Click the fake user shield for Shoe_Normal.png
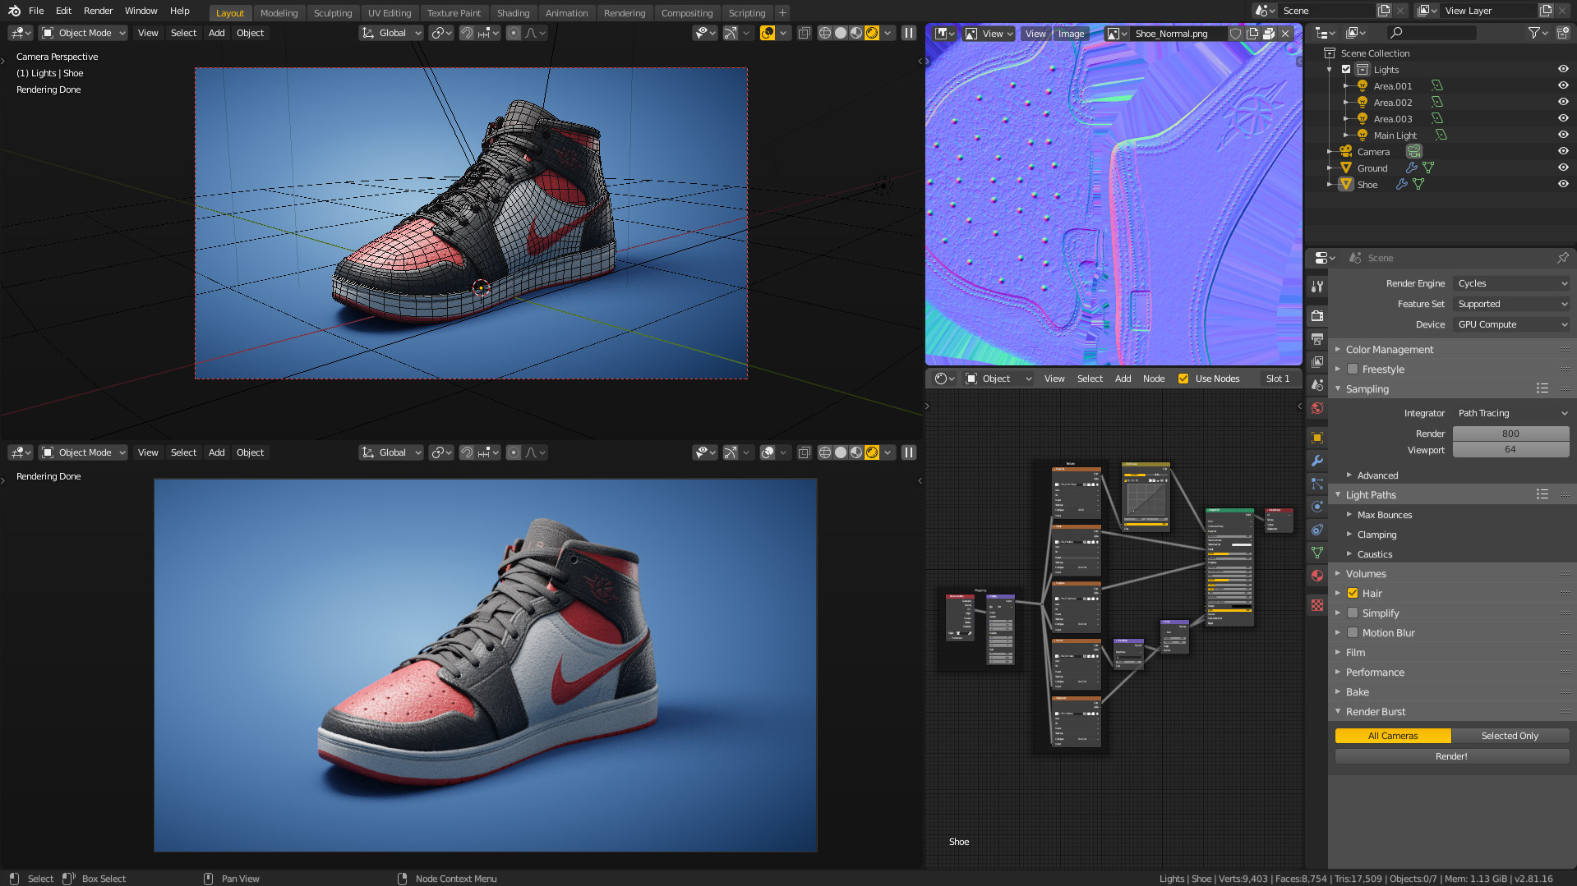The image size is (1577, 886). click(x=1235, y=34)
